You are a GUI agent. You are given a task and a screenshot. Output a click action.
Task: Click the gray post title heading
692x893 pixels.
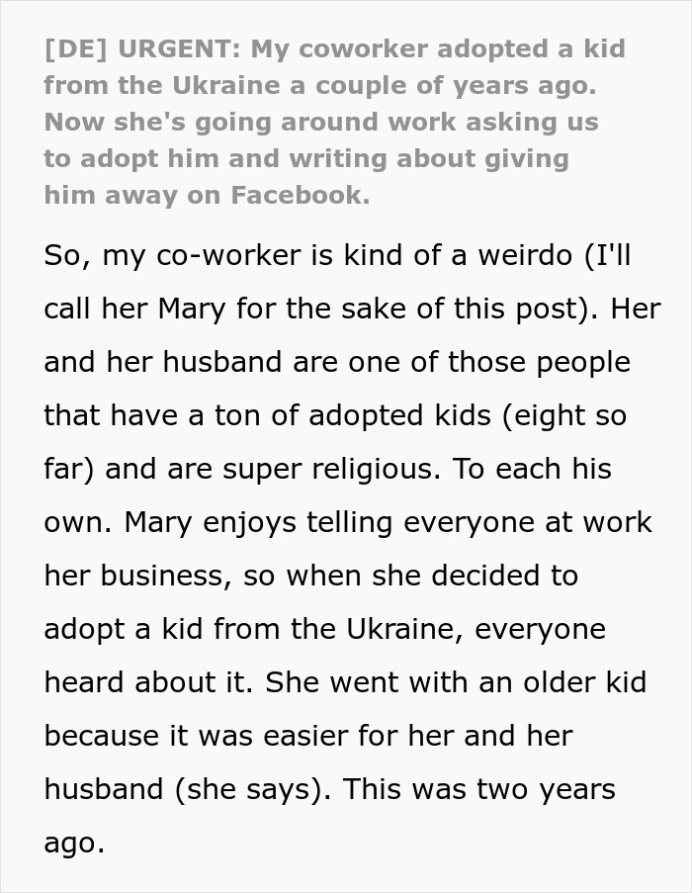tap(334, 122)
